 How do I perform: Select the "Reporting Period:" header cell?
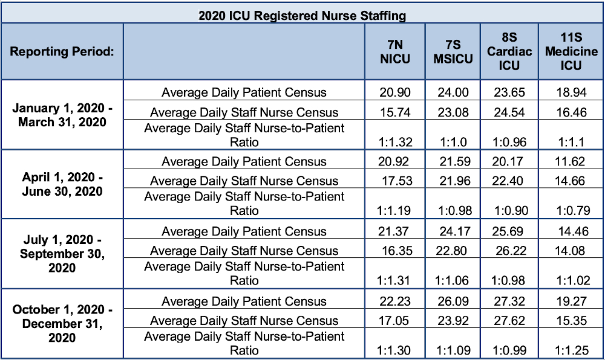[x=62, y=51]
